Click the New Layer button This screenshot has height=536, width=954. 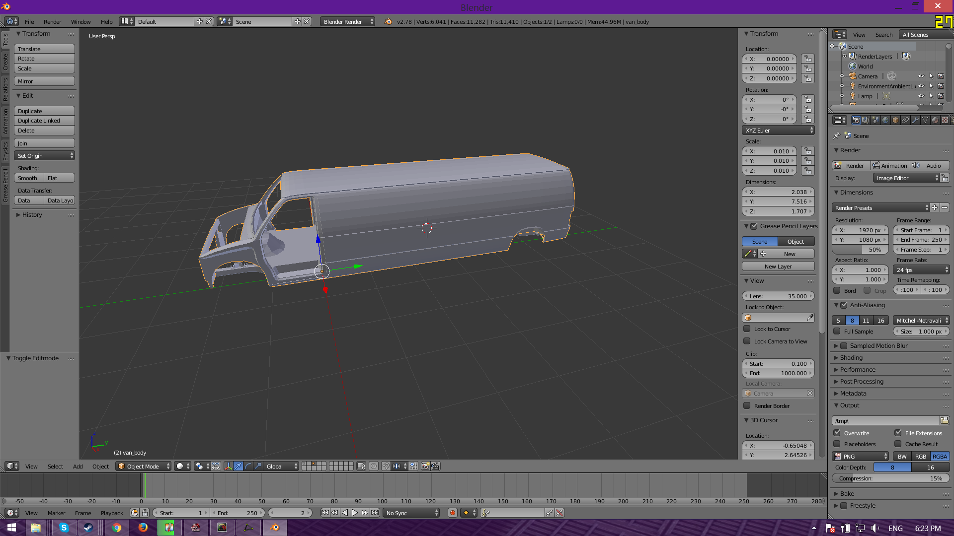(x=778, y=267)
